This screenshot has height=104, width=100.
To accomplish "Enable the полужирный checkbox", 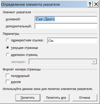I will click(x=8, y=76).
